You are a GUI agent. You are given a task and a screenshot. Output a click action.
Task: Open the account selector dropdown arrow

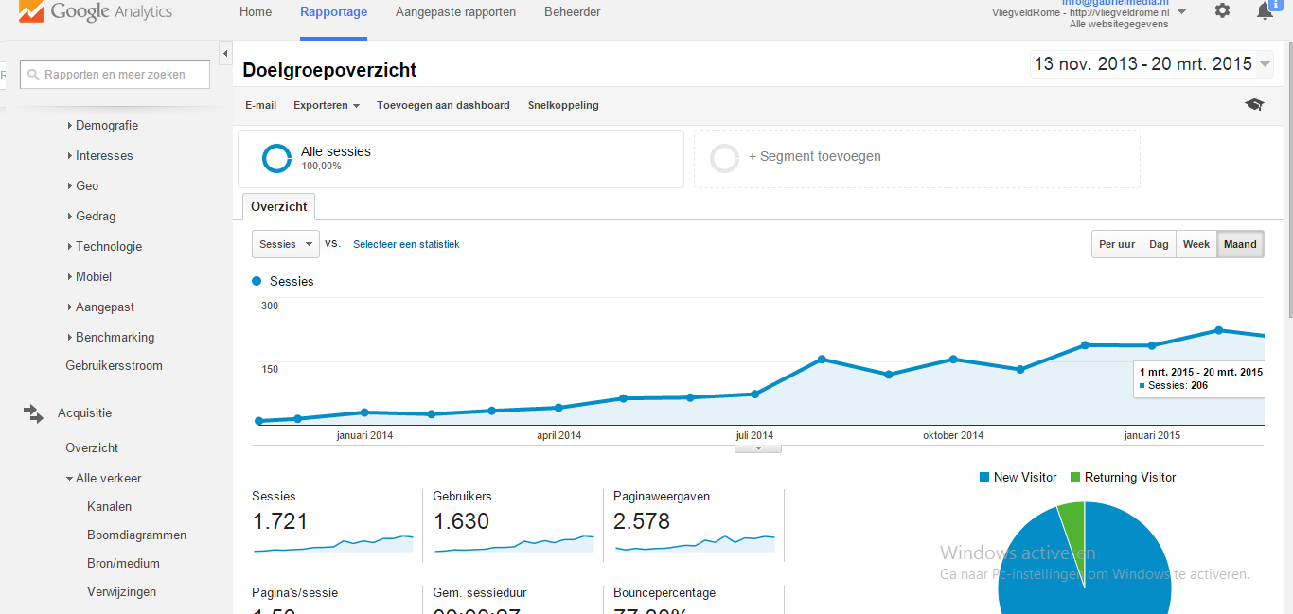click(x=1181, y=12)
